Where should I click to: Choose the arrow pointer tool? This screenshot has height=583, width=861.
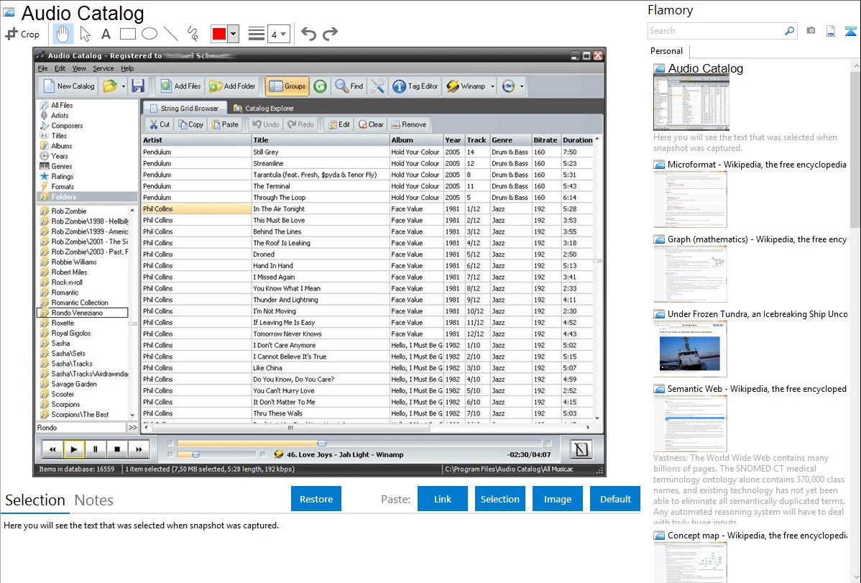pos(85,34)
